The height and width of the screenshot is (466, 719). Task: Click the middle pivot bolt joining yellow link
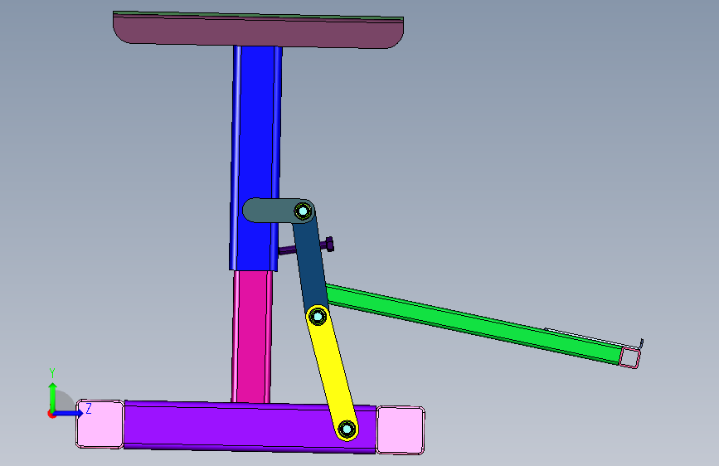(318, 317)
